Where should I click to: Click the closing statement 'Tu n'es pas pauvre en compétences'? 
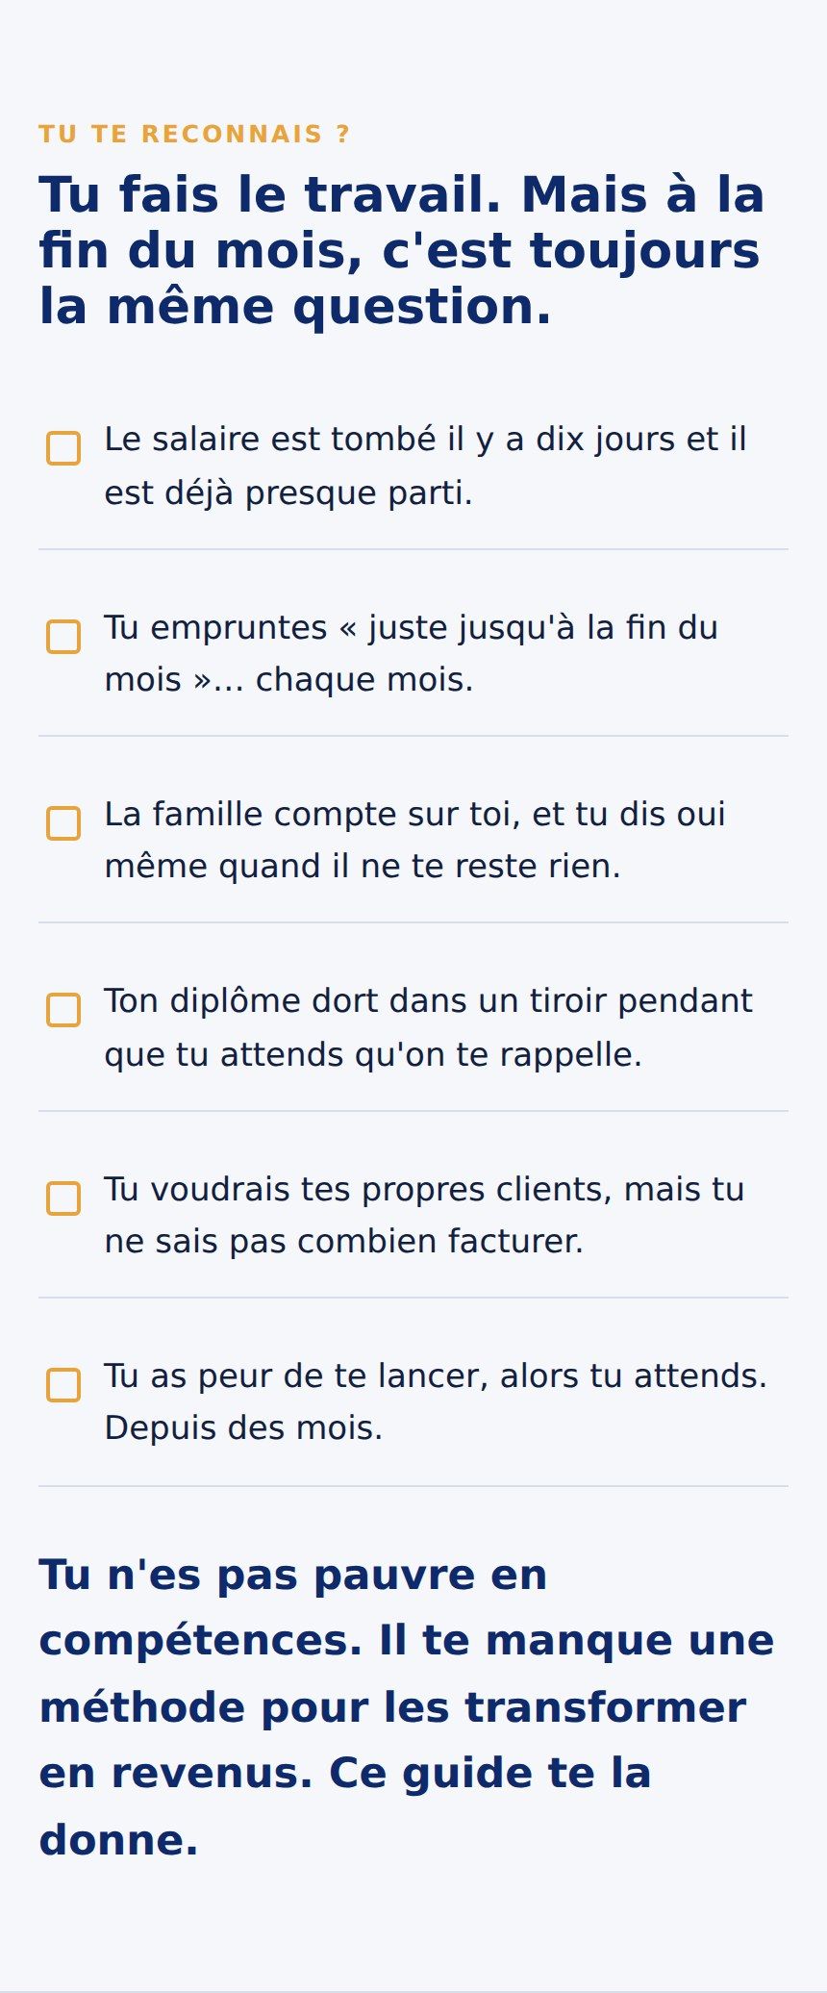tap(407, 1707)
